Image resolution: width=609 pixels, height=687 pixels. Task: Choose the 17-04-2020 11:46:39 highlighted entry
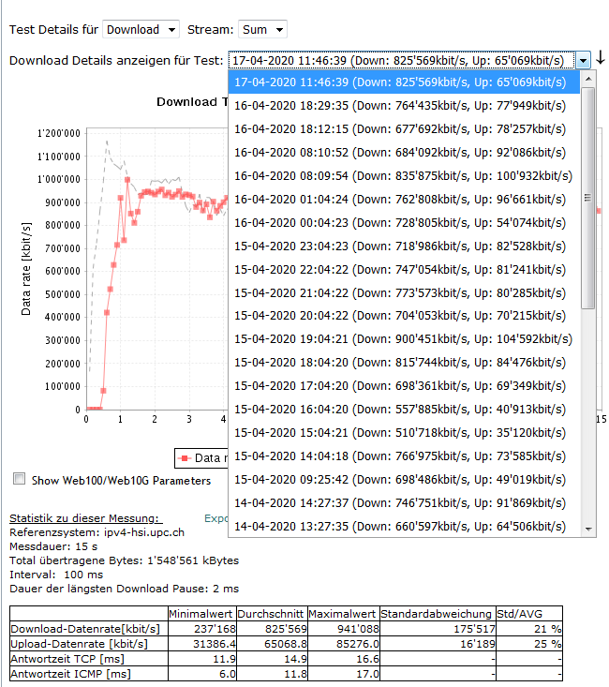coord(403,82)
